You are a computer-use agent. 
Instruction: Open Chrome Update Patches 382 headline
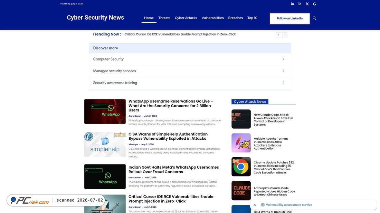pos(274,168)
